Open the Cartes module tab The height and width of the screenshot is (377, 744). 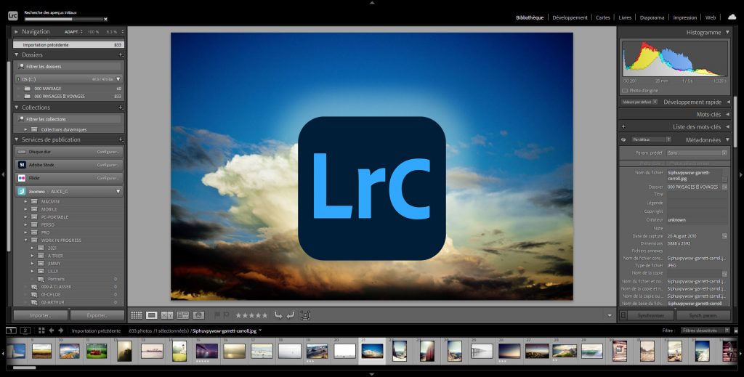click(602, 17)
